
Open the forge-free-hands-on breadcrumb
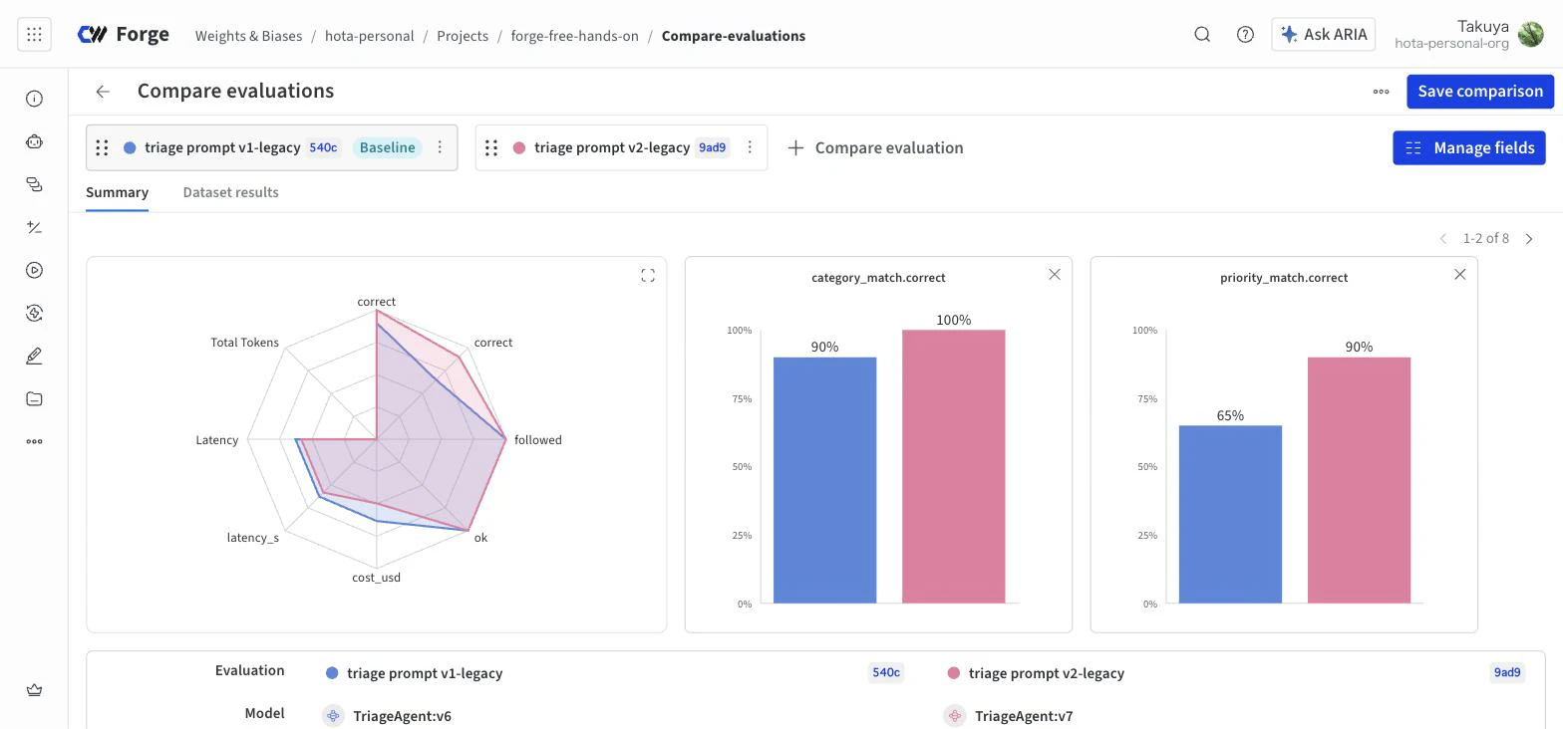(574, 36)
